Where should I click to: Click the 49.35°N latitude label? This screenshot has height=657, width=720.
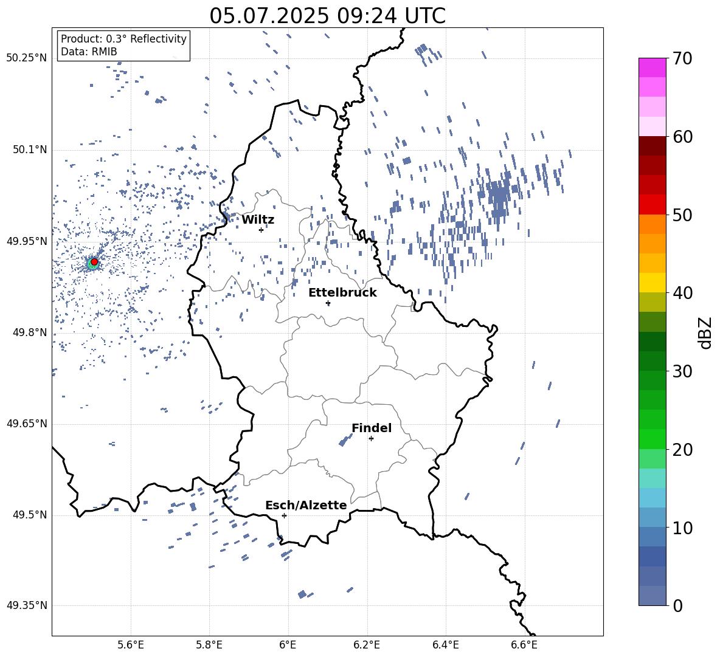point(27,605)
